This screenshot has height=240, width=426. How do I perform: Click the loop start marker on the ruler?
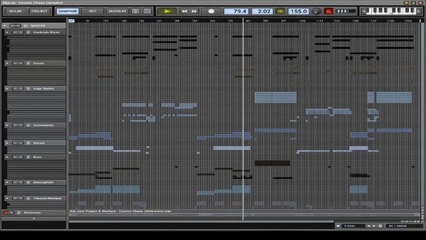[x=71, y=21]
